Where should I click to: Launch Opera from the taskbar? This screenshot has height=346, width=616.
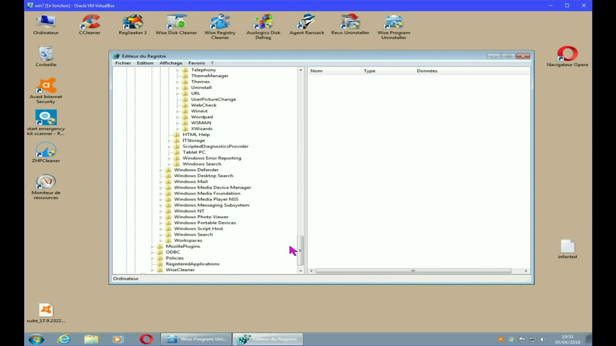(x=146, y=339)
